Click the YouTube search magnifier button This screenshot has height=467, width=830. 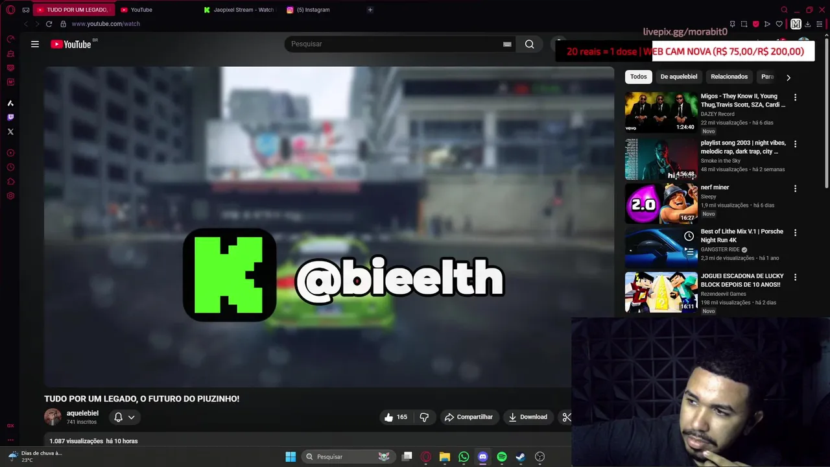530,44
